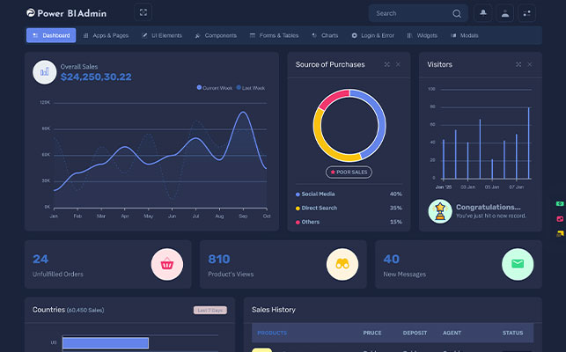Click the fullscreen toggle icon in header
Image resolution: width=566 pixels, height=352 pixels.
[x=143, y=12]
